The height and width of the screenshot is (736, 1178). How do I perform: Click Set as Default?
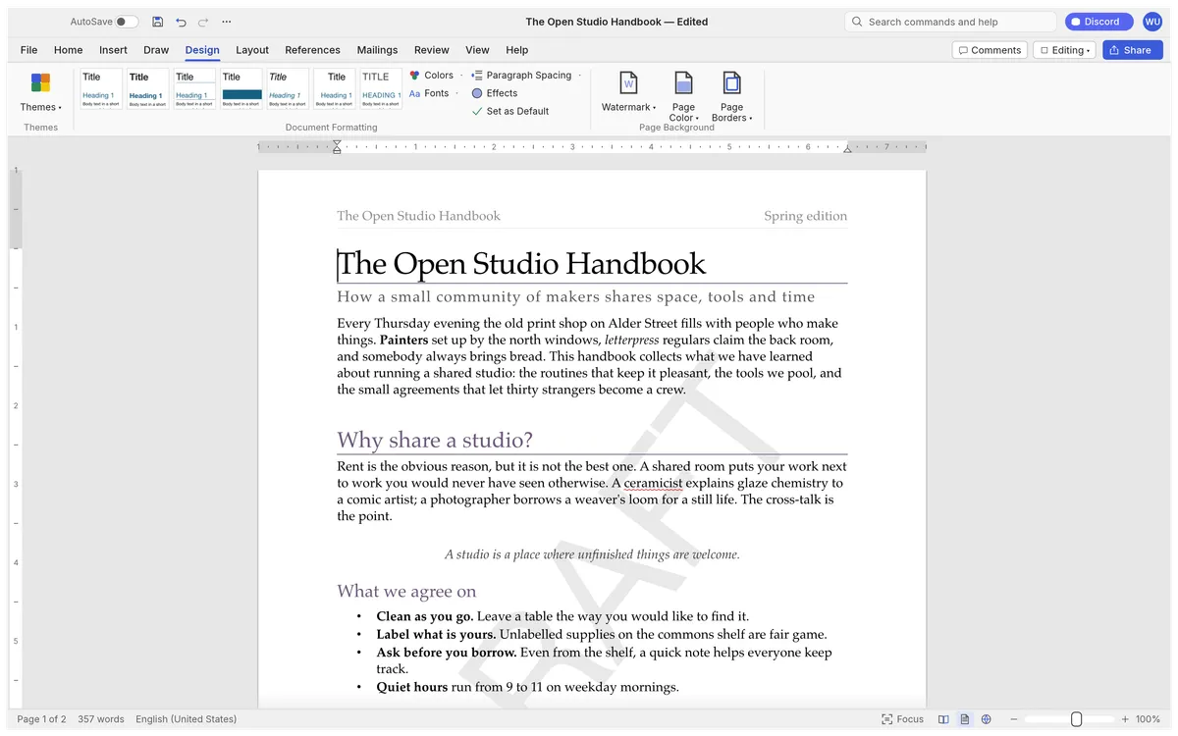click(509, 111)
